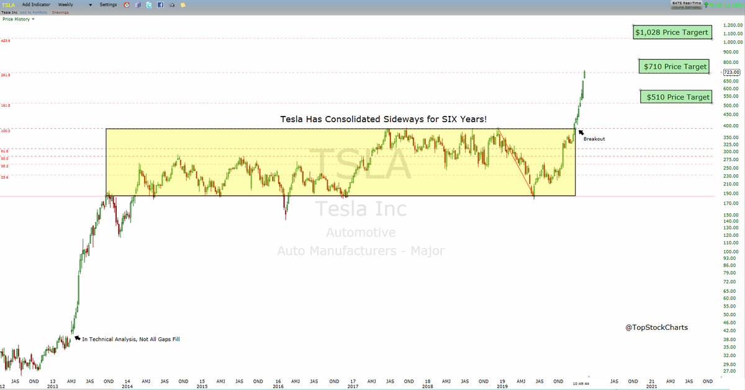Image resolution: width=745 pixels, height=390 pixels.
Task: Click the TSLA ticker symbol field
Action: pyautogui.click(x=8, y=4)
